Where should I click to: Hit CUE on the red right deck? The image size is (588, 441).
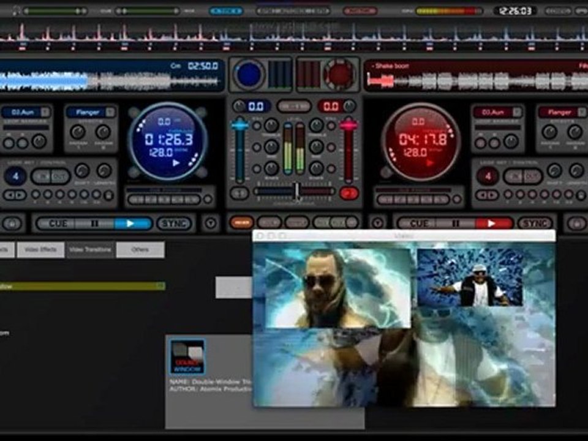(x=419, y=224)
